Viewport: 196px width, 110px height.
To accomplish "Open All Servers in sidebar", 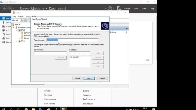I will pyautogui.click(x=7, y=27).
